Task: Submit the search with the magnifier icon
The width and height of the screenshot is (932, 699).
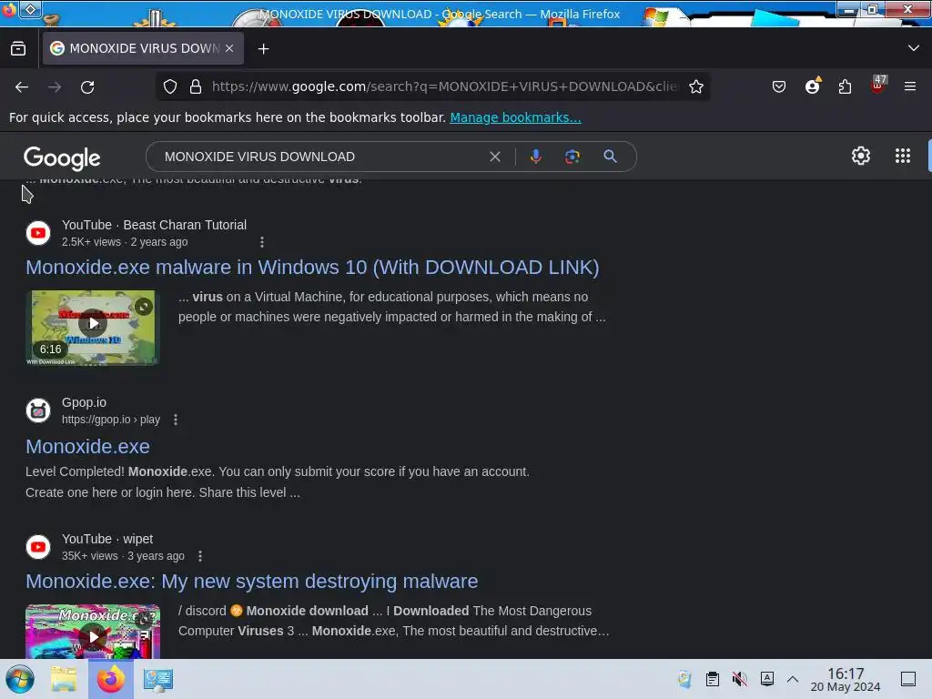Action: pos(610,157)
